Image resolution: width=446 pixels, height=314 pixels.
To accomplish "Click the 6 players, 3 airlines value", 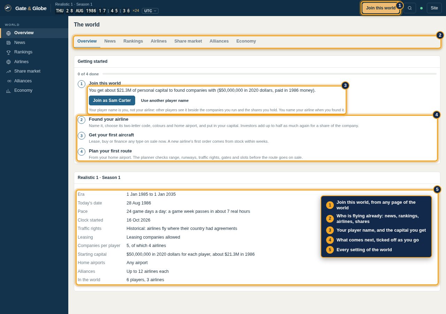I will 145,280.
